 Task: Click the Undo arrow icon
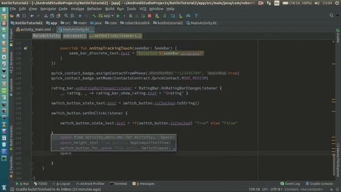(x=32, y=16)
